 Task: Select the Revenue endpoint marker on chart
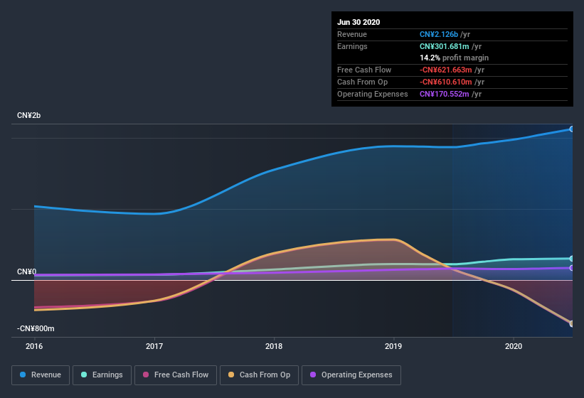point(572,129)
